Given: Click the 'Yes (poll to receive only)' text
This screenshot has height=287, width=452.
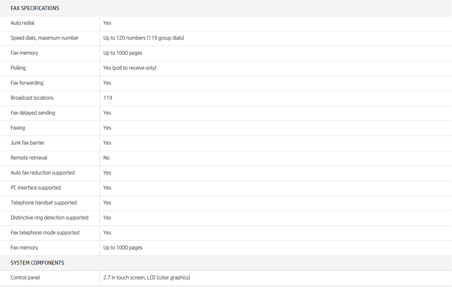Looking at the screenshot, I should (129, 68).
